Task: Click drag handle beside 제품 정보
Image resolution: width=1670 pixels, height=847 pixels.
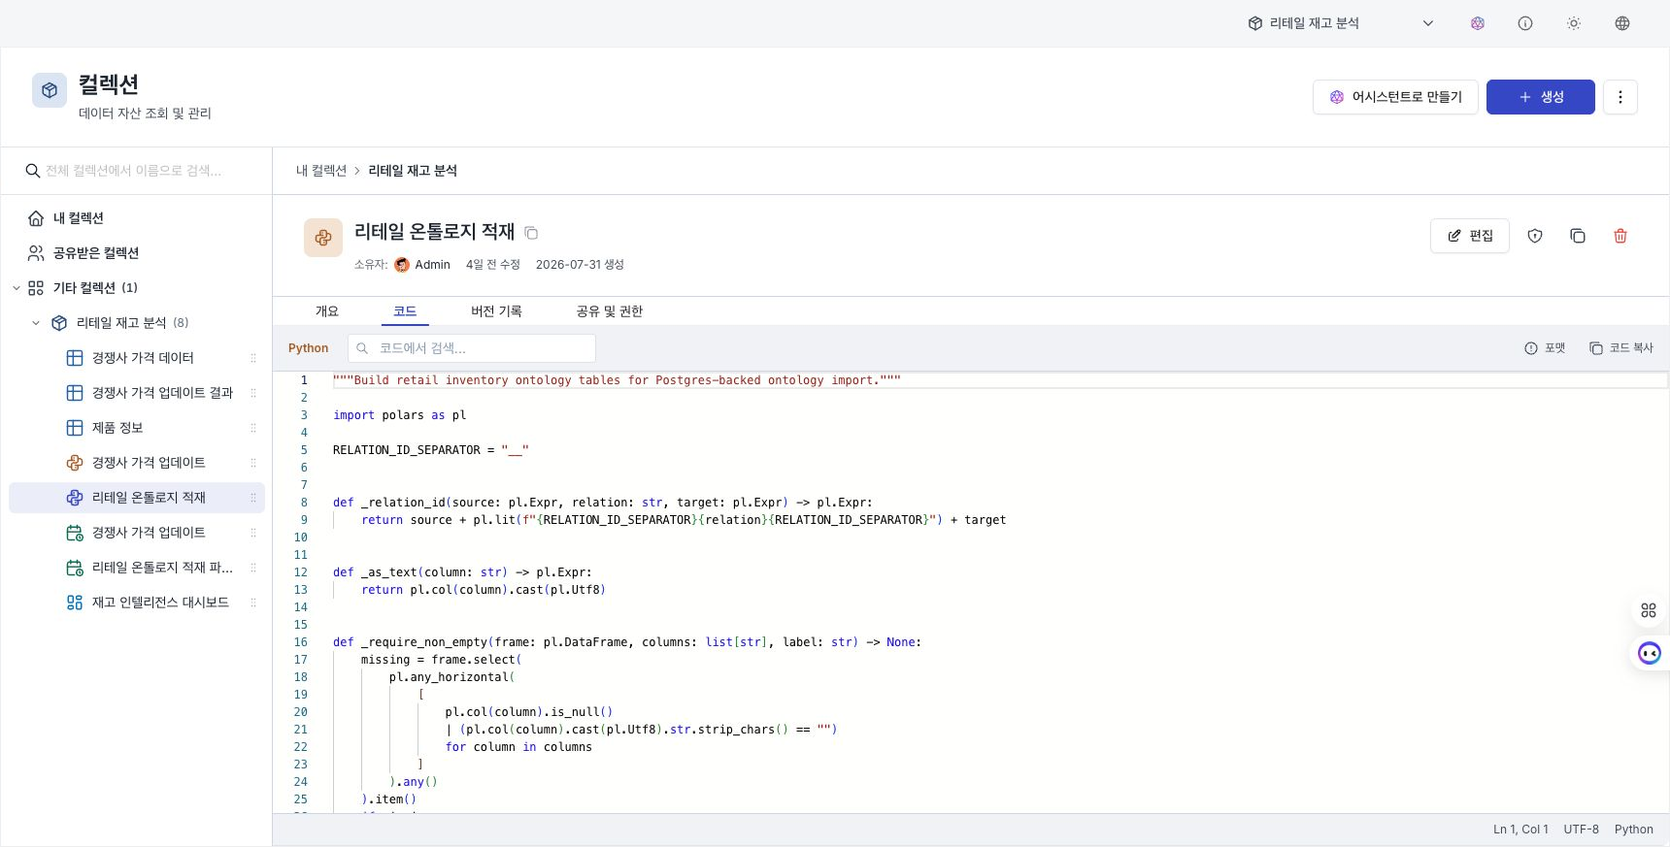Action: [253, 428]
